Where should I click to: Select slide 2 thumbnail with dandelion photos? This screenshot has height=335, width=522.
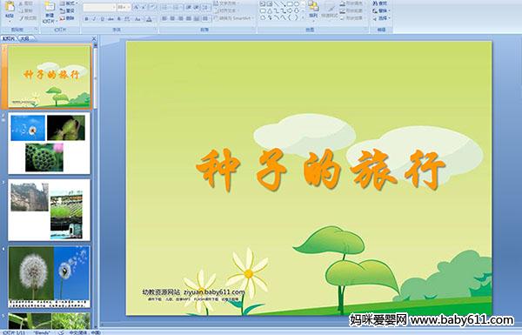click(49, 144)
